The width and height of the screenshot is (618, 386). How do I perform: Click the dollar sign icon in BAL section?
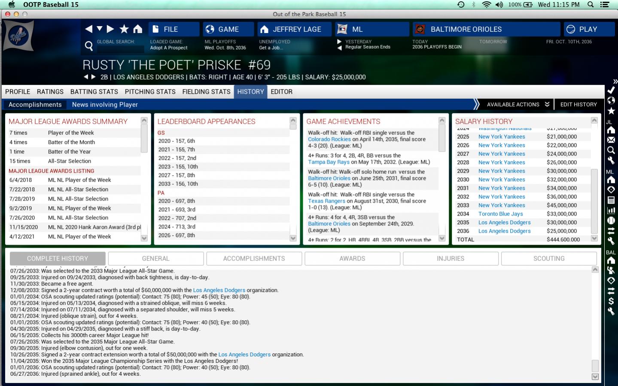(611, 301)
